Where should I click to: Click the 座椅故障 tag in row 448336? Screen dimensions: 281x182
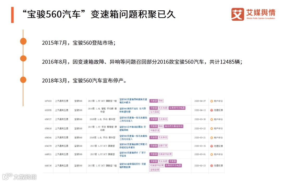tap(155, 170)
